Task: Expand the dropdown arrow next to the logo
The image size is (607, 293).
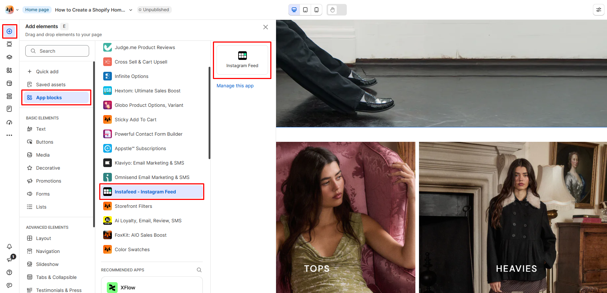Action: [x=17, y=10]
